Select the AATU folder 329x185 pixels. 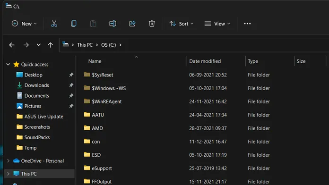tap(98, 115)
